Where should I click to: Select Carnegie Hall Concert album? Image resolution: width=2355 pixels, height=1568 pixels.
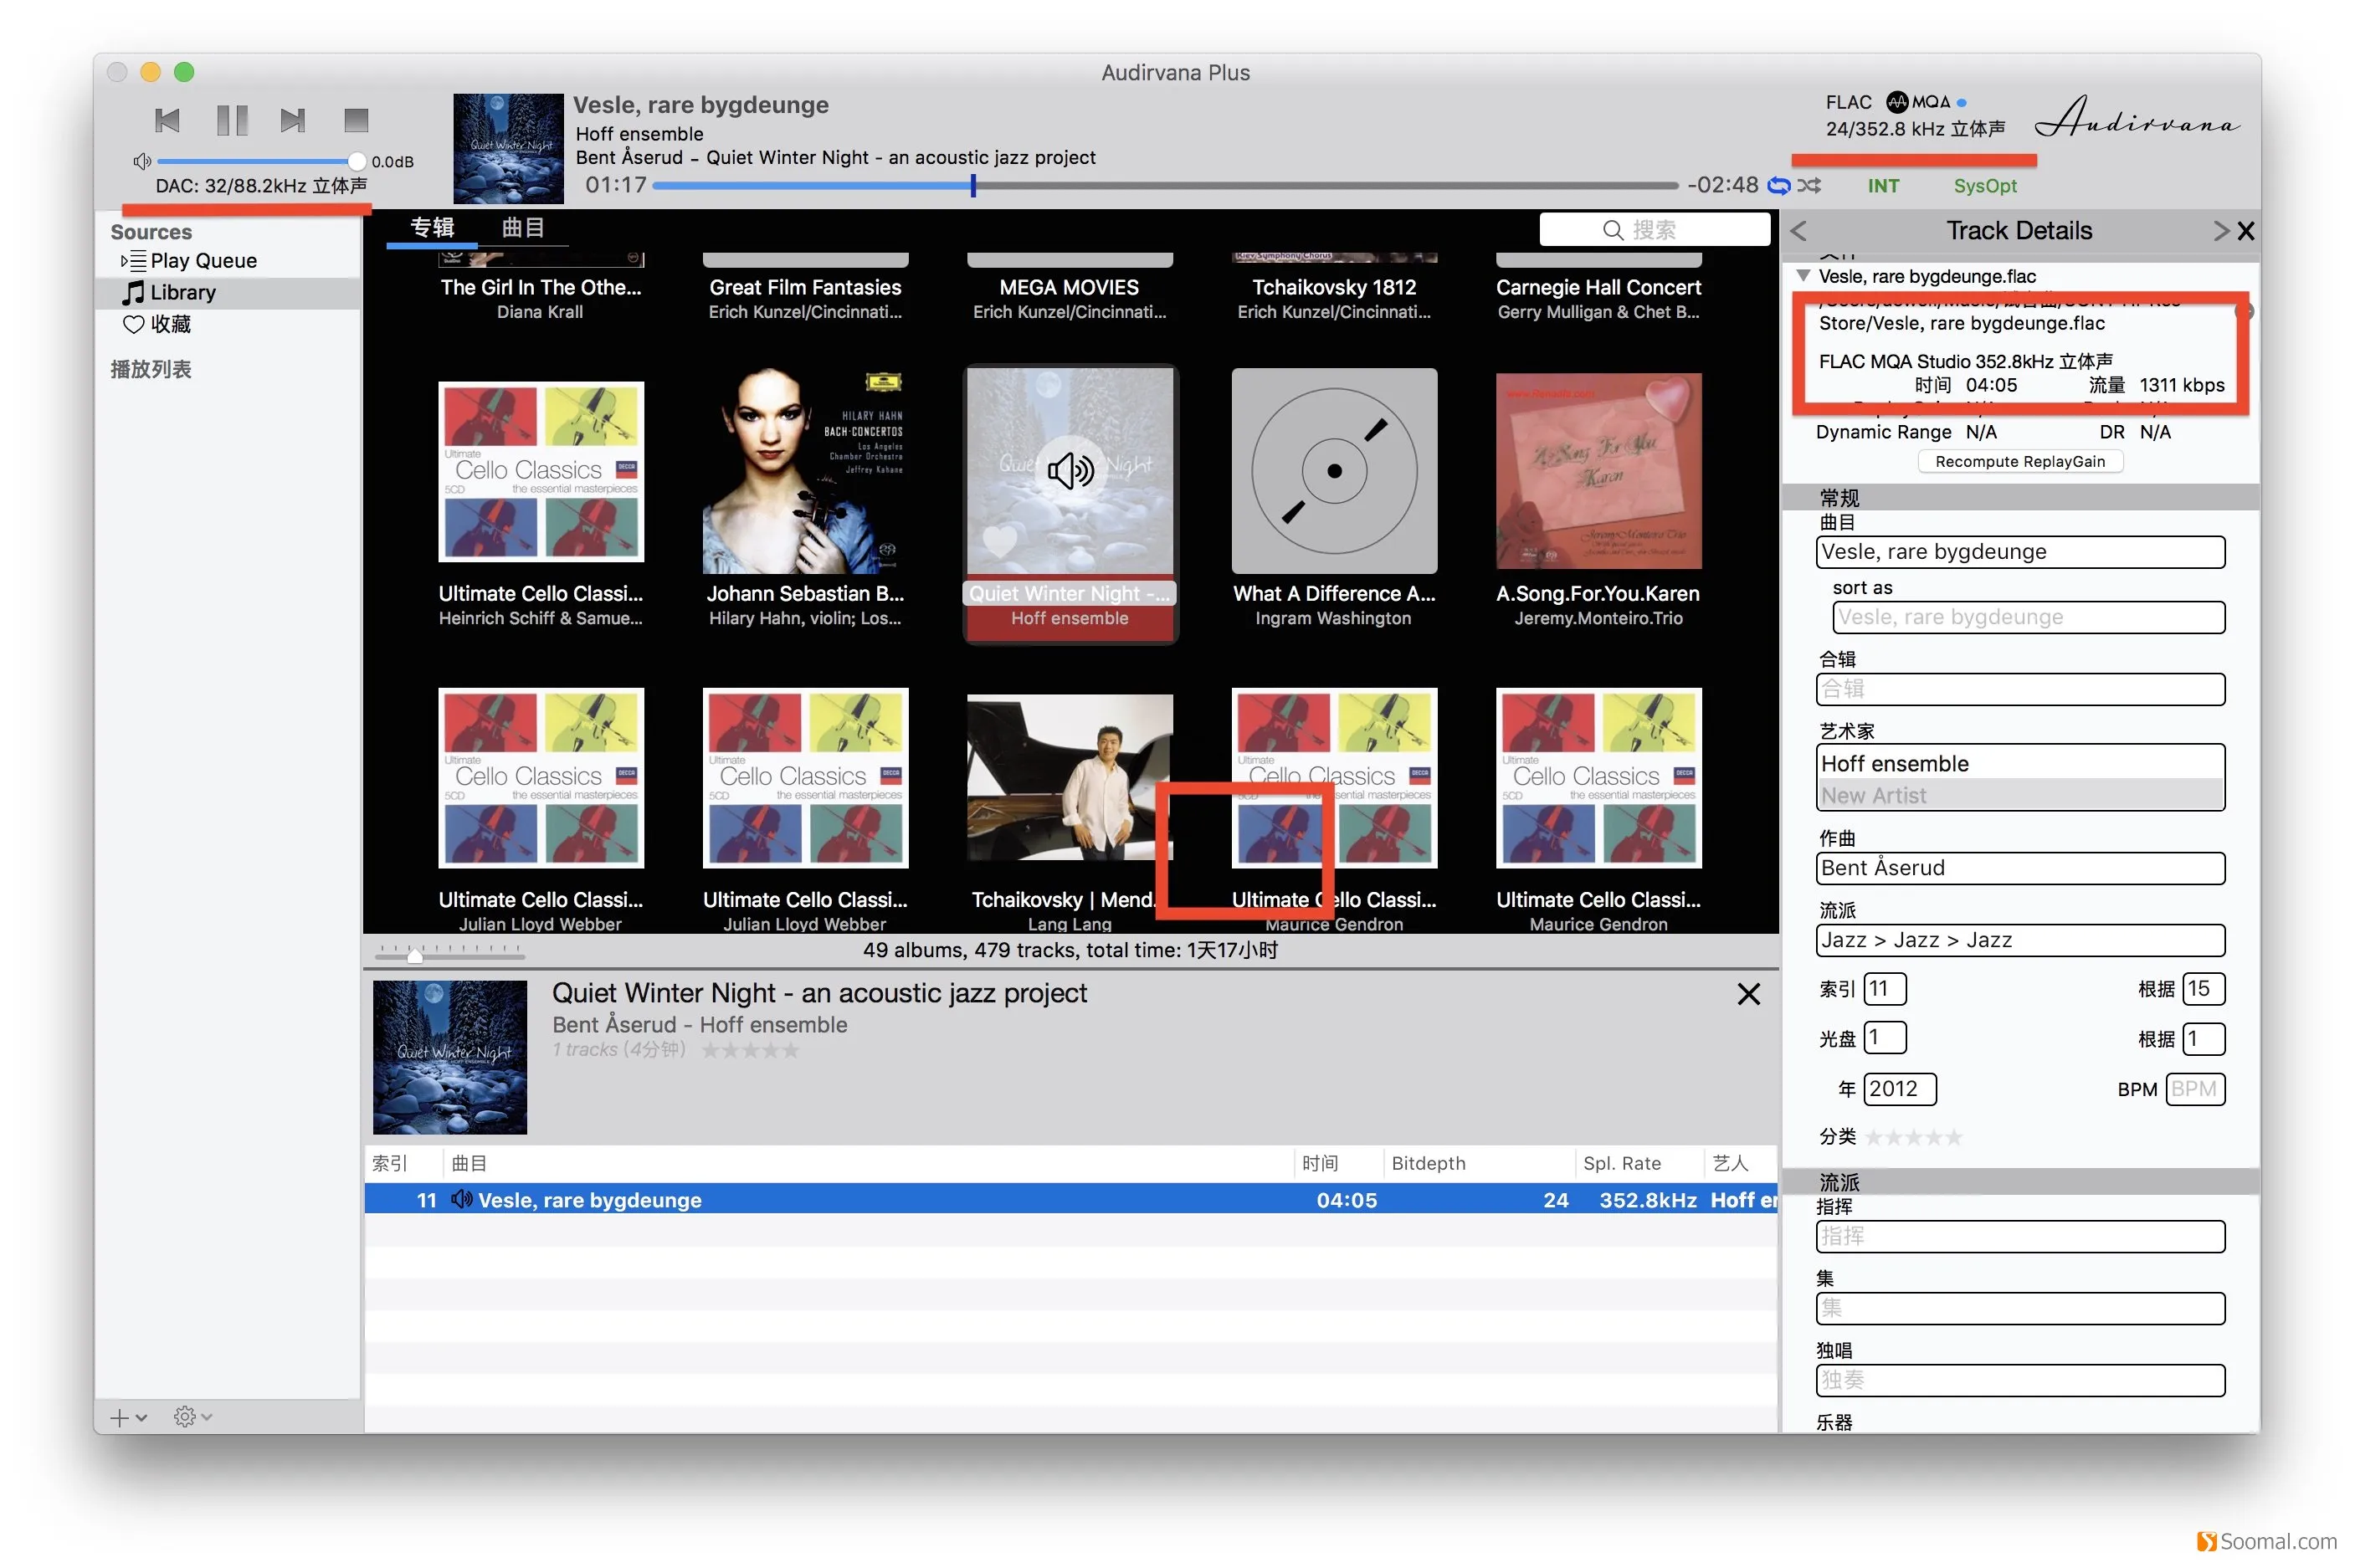tap(1598, 288)
